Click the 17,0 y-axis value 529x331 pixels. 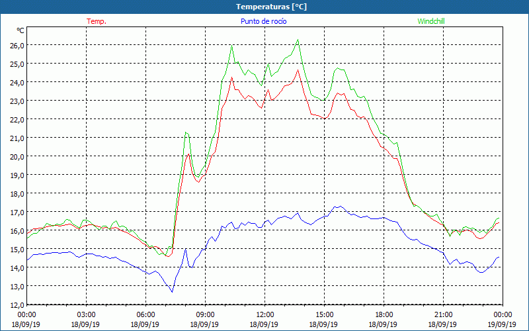(x=17, y=213)
